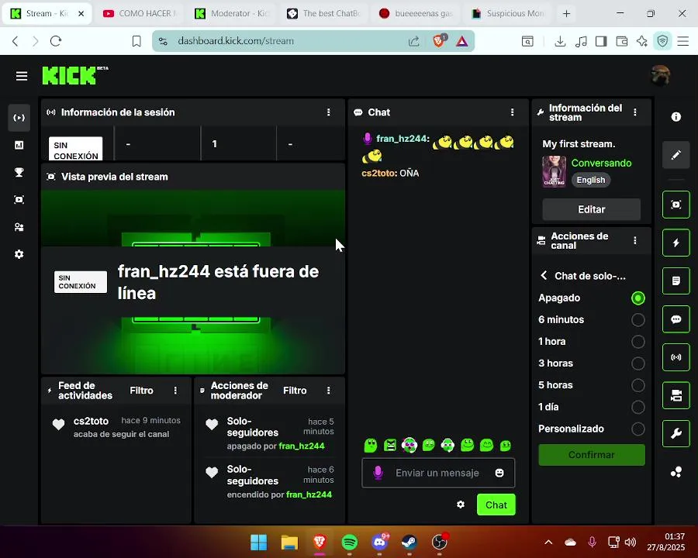698x558 pixels.
Task: Click the Conversando category thumbnail
Action: pyautogui.click(x=554, y=171)
